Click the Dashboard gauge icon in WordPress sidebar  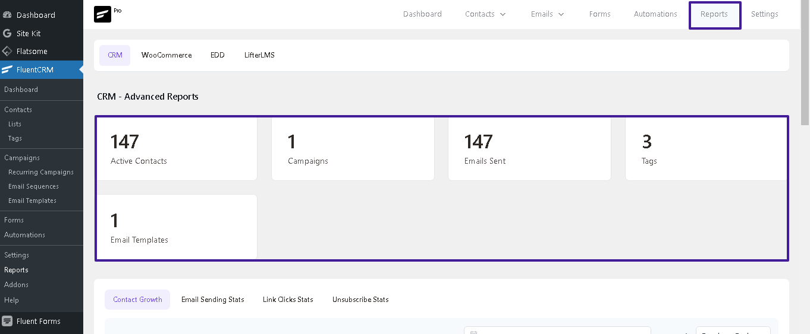pos(7,15)
